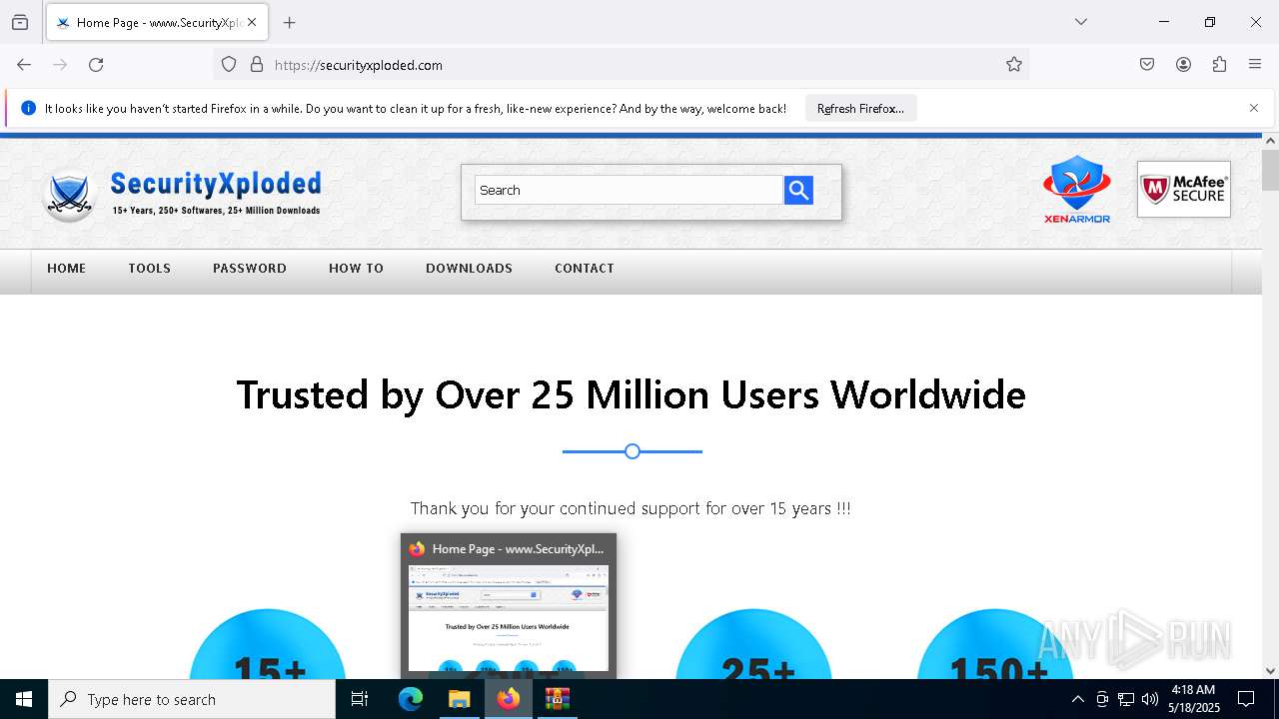Viewport: 1279px width, 719px height.
Task: Open Firefox recent browsing view icon
Action: tap(20, 22)
